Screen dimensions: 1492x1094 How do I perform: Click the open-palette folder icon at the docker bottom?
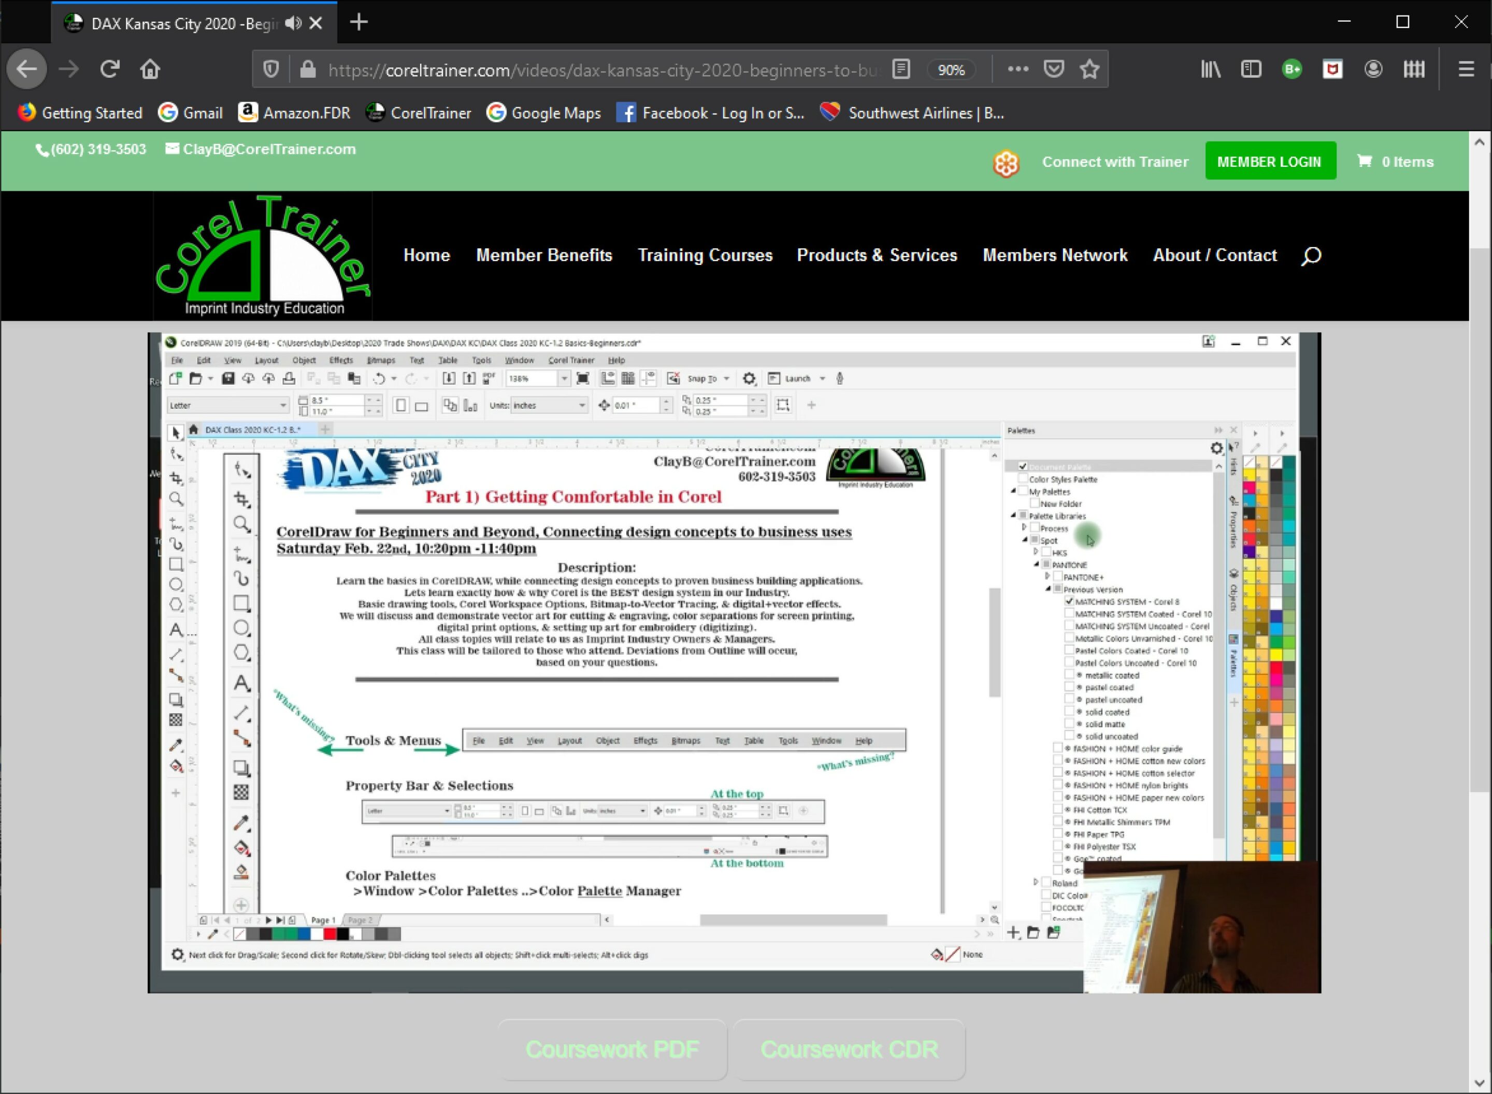[x=1032, y=932]
